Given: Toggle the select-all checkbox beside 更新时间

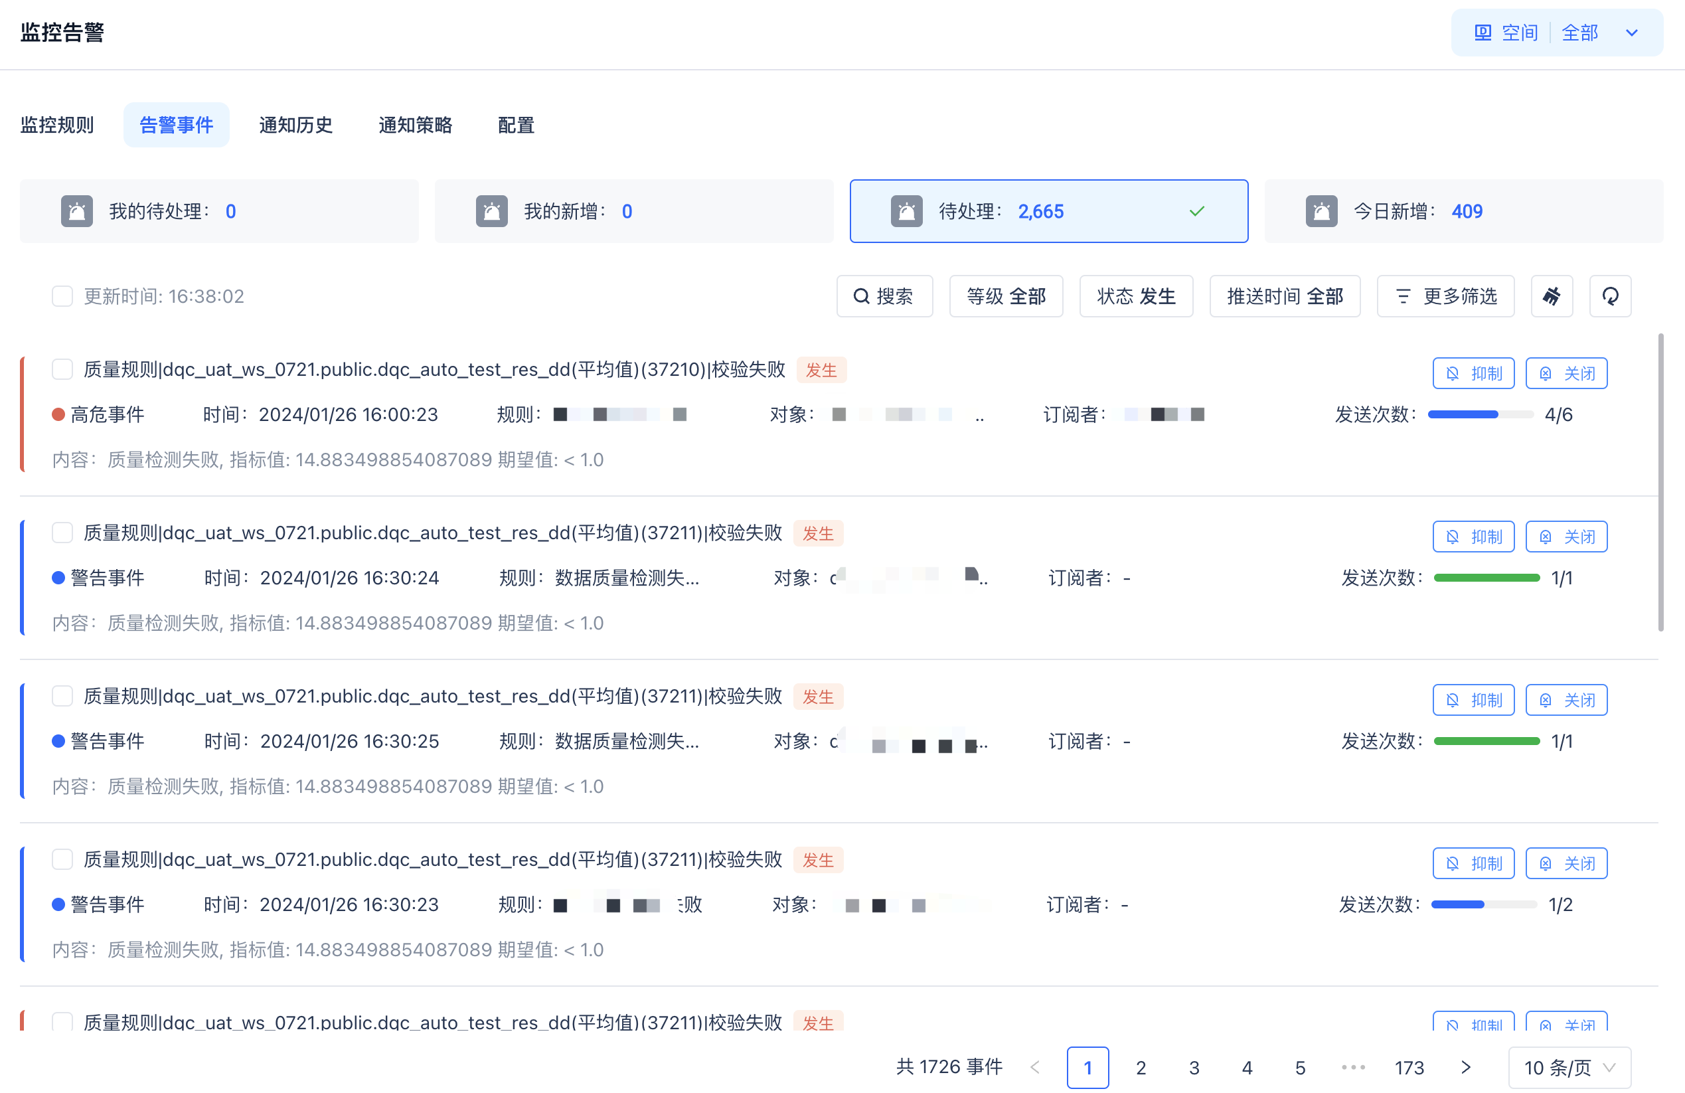Looking at the screenshot, I should 62,296.
